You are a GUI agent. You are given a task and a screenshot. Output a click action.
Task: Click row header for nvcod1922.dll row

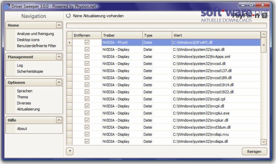click(70, 92)
